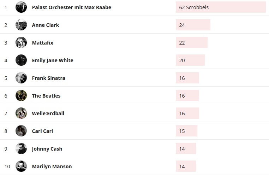Click Johnny Cash's avatar image

tap(21, 148)
